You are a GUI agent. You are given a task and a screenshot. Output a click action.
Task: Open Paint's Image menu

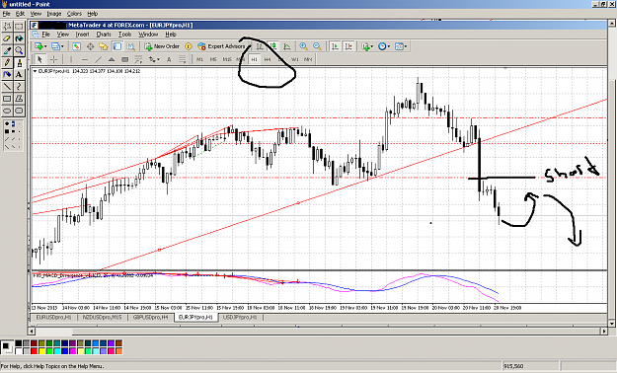[54, 14]
